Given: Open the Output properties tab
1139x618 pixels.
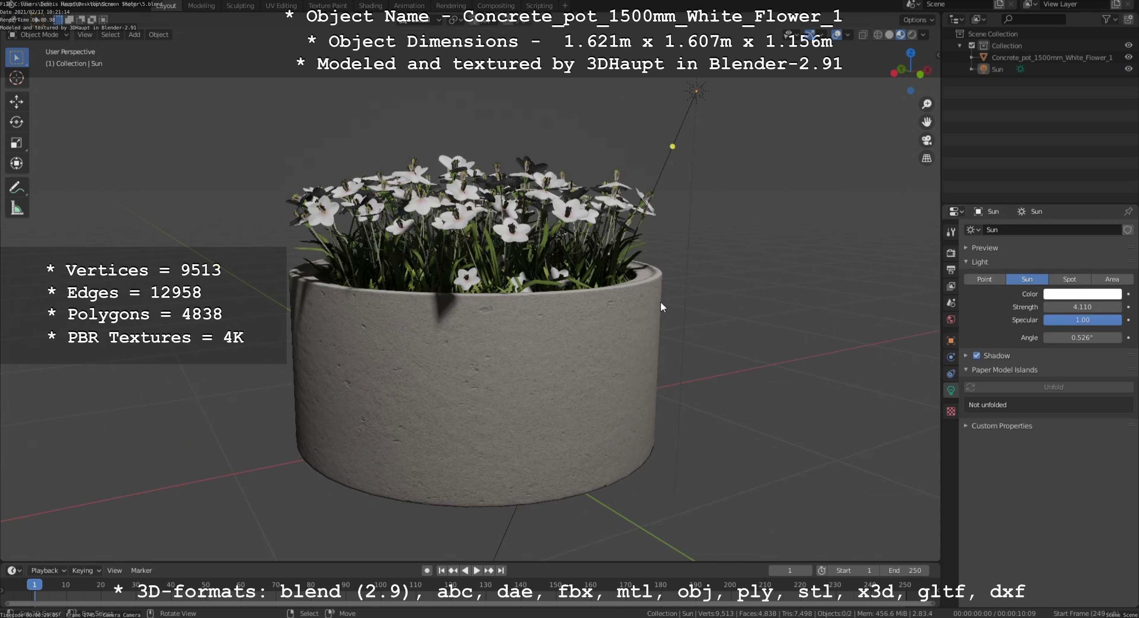Looking at the screenshot, I should coord(951,270).
